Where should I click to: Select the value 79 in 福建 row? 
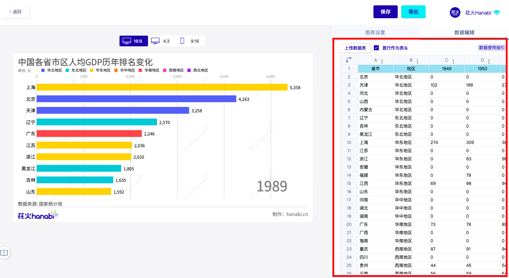(482, 175)
